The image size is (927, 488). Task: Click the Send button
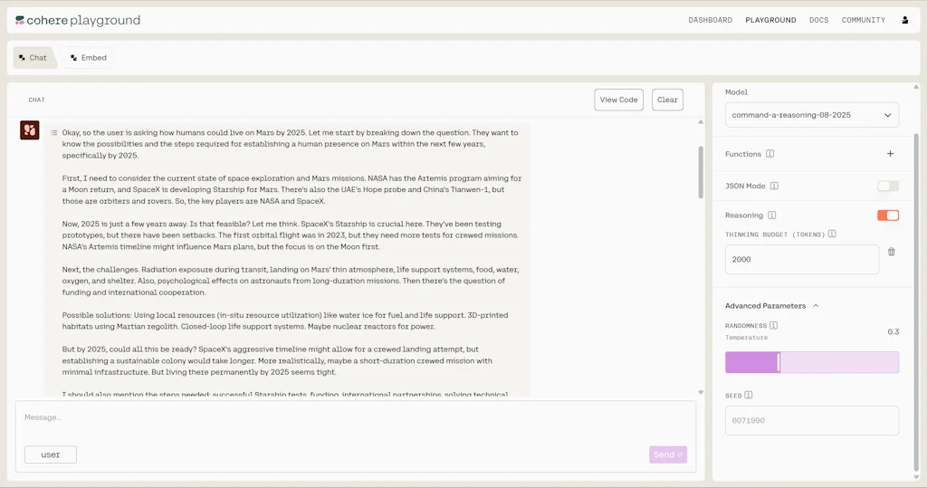pyautogui.click(x=668, y=455)
